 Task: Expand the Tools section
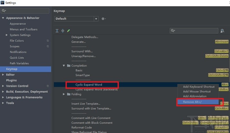(3, 103)
